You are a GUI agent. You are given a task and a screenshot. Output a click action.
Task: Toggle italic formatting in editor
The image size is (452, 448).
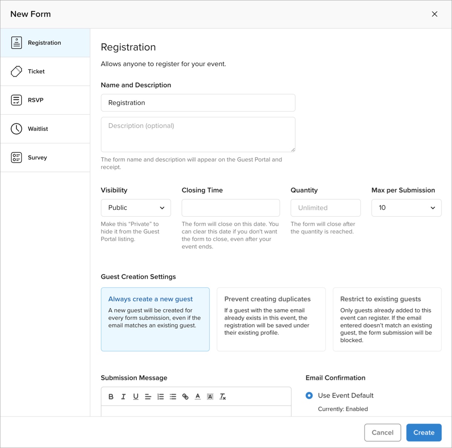tap(123, 396)
